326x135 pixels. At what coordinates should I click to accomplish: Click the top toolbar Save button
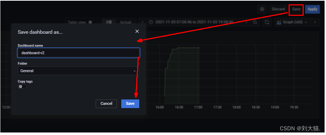tap(296, 9)
